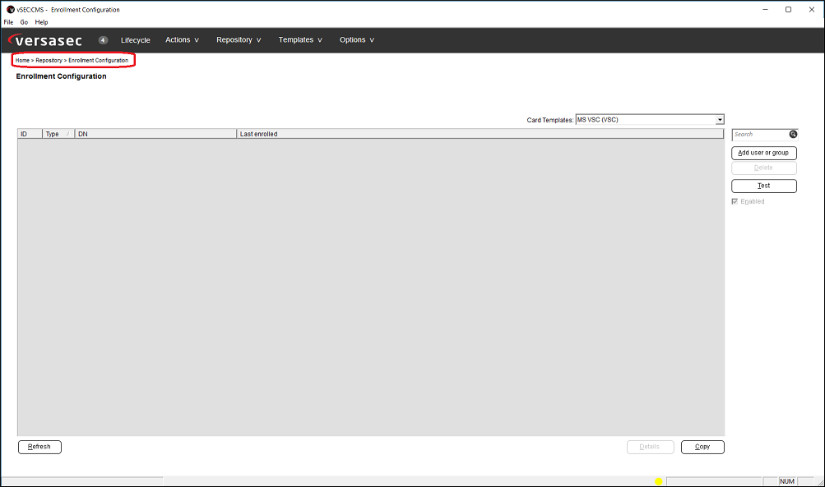Click the notification badge showing 4
This screenshot has height=487, width=825.
coord(103,40)
